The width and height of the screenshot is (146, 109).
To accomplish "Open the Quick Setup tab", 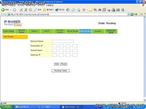I will pos(8,31).
